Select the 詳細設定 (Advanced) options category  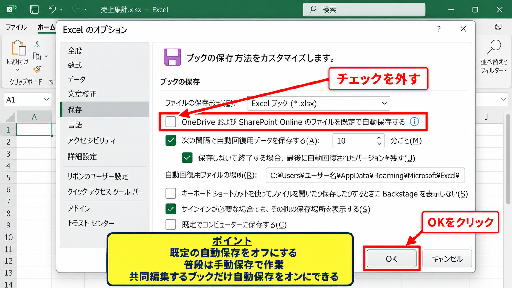coord(104,157)
